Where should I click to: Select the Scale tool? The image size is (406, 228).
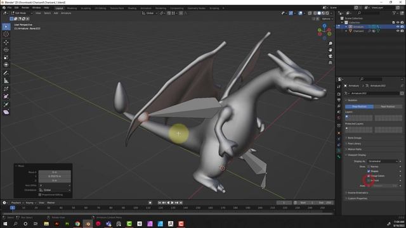click(x=6, y=57)
